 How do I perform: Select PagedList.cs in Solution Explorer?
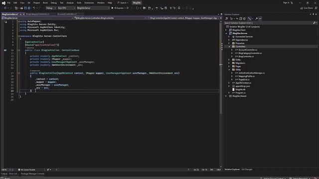244,80
